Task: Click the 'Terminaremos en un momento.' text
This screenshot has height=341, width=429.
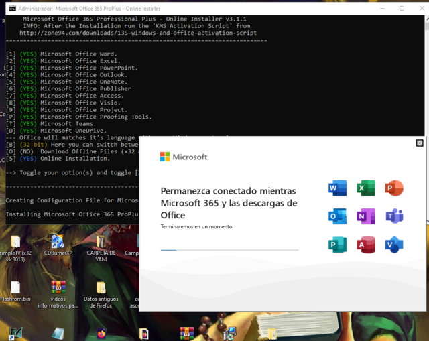Action: [197, 226]
